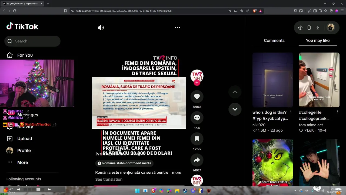Follow TVR INFO with the red plus
Viewport: 346px width, 195px height.
click(x=197, y=83)
